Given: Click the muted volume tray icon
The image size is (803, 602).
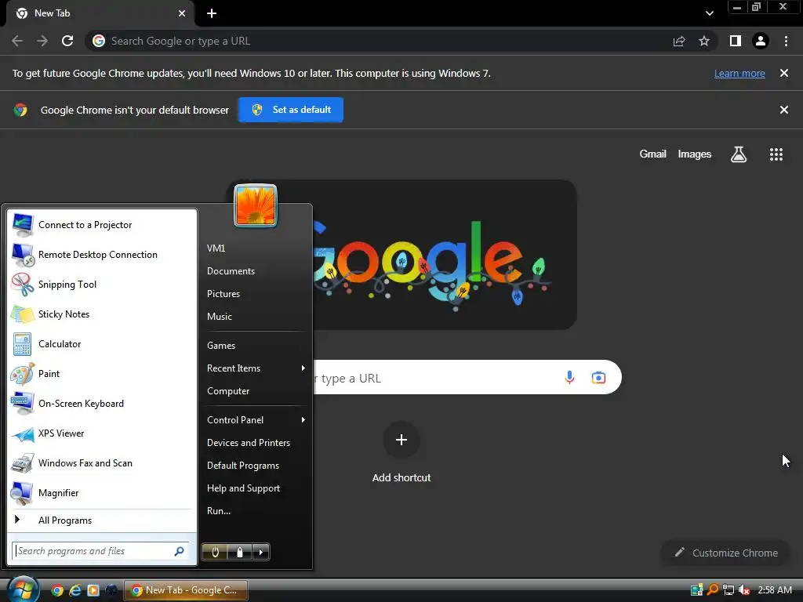Looking at the screenshot, I should 744,590.
